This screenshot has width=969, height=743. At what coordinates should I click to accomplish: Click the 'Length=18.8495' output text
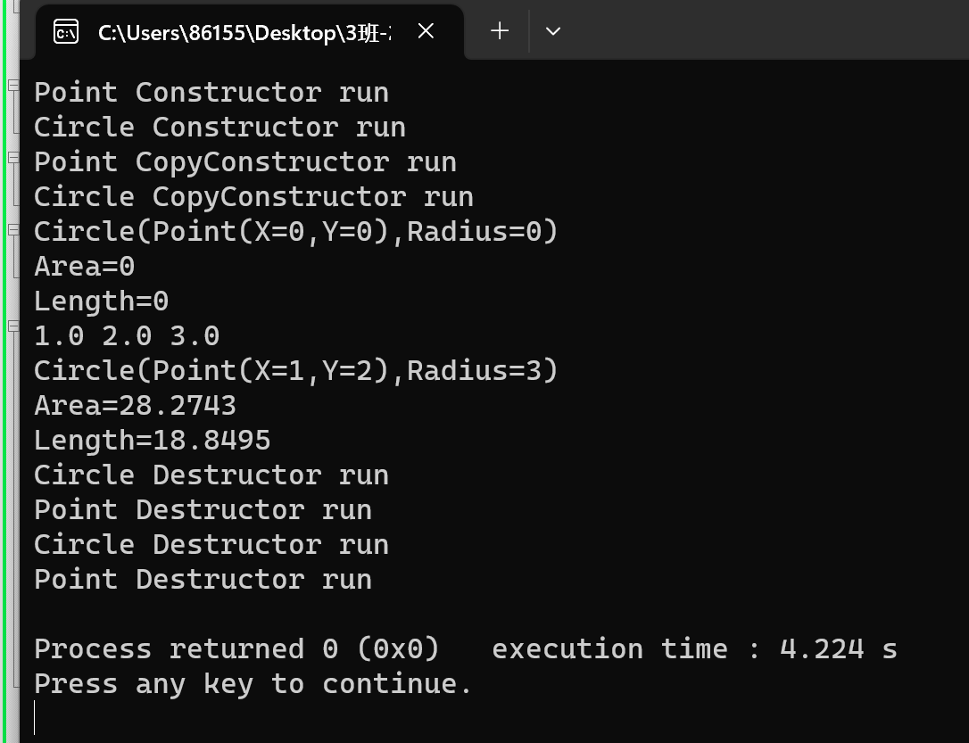point(152,441)
